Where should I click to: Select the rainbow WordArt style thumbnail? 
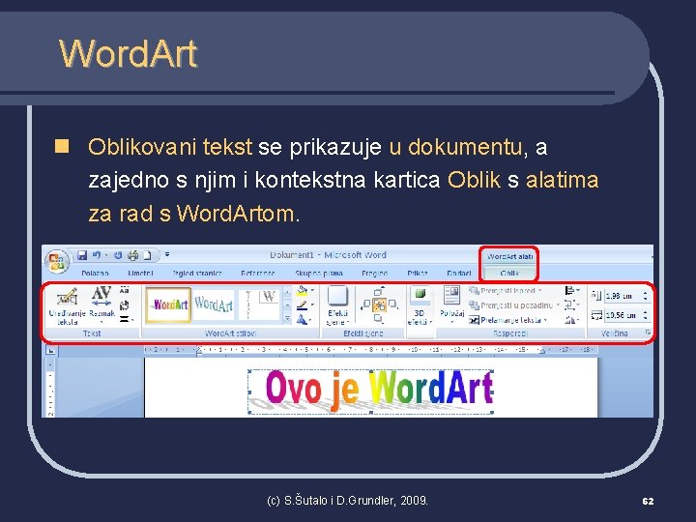click(168, 304)
